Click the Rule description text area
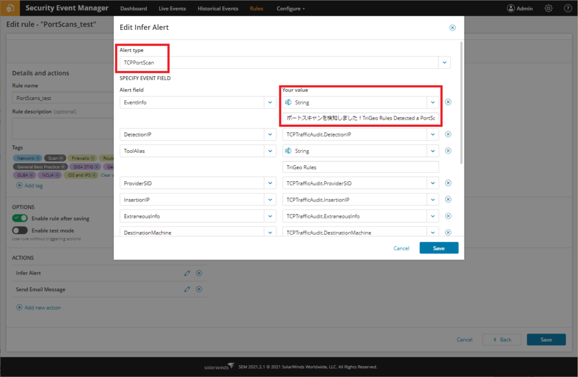Viewport: 578px width, 377px height. (63, 128)
